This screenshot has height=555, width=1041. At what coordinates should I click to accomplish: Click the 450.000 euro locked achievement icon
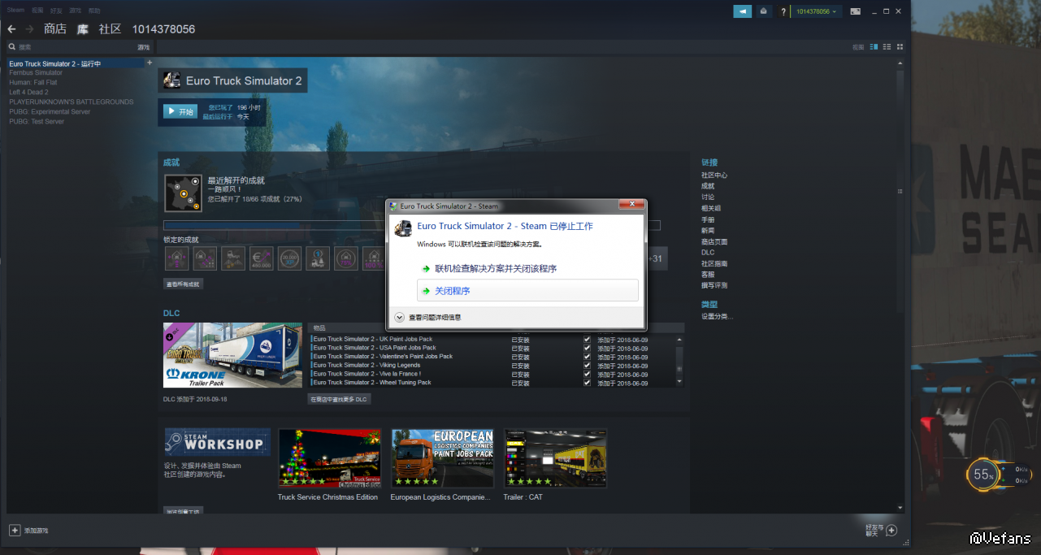click(262, 258)
